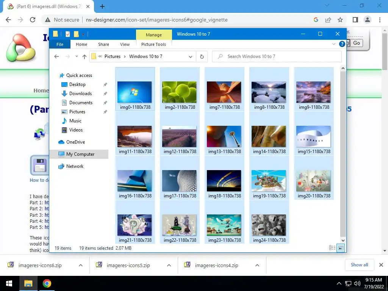Show hidden system tray icons
Viewport: 388px width, 291px height.
coord(339,283)
